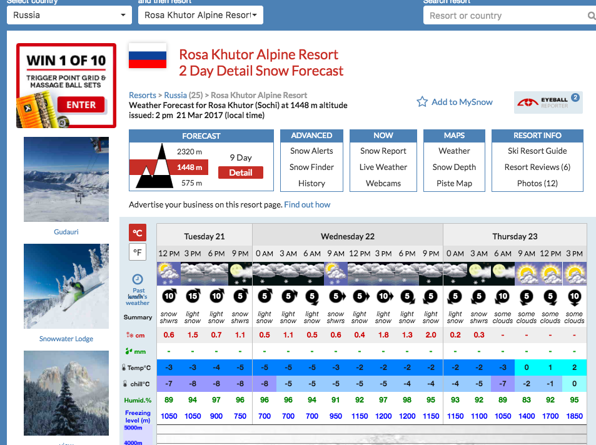
Task: Open the History page
Action: [x=311, y=184]
